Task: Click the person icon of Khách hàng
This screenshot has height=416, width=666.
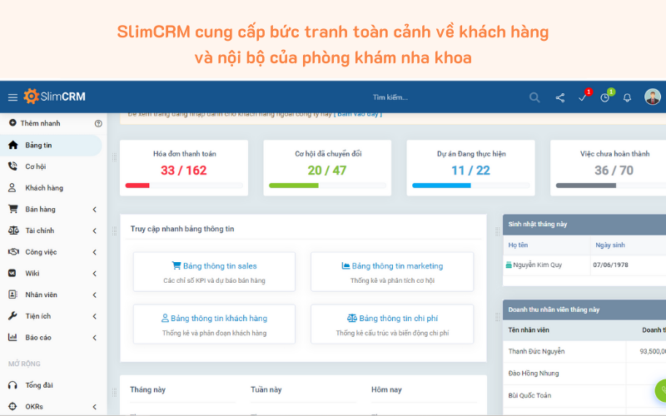Action: 12,188
